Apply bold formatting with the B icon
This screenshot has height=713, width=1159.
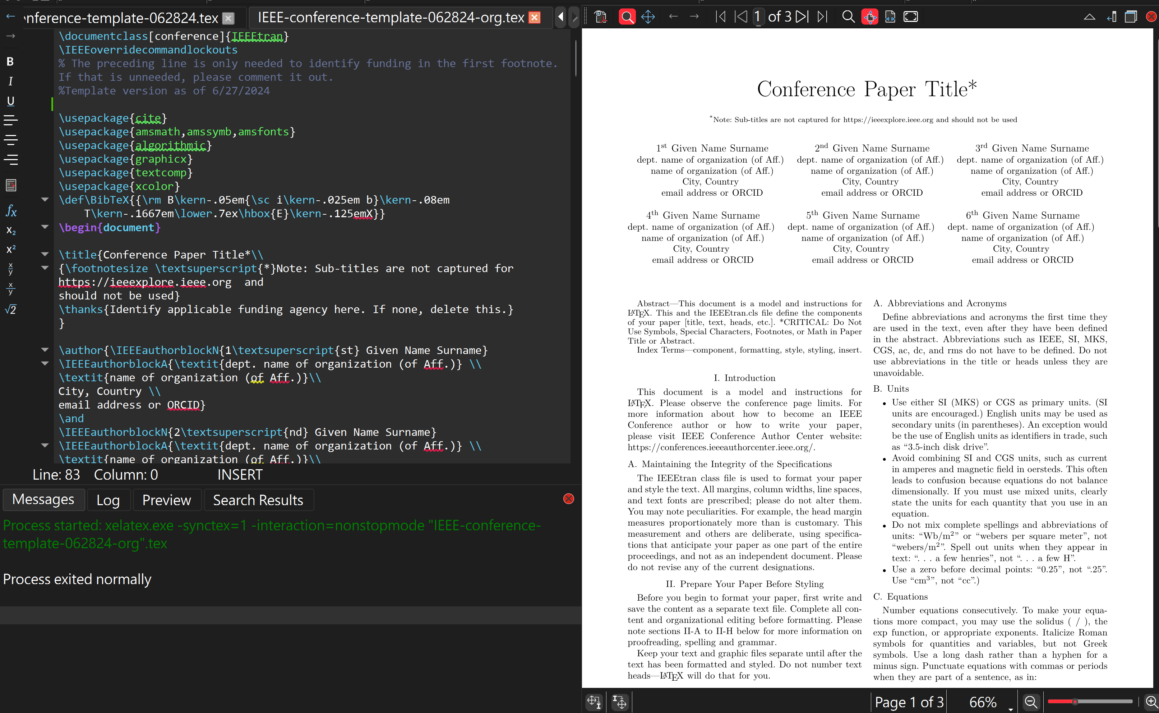[10, 61]
